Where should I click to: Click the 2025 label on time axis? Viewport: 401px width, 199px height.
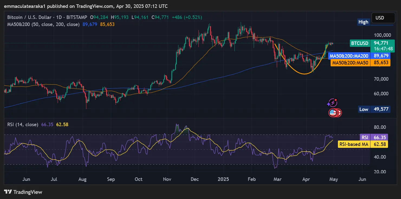[x=224, y=179]
